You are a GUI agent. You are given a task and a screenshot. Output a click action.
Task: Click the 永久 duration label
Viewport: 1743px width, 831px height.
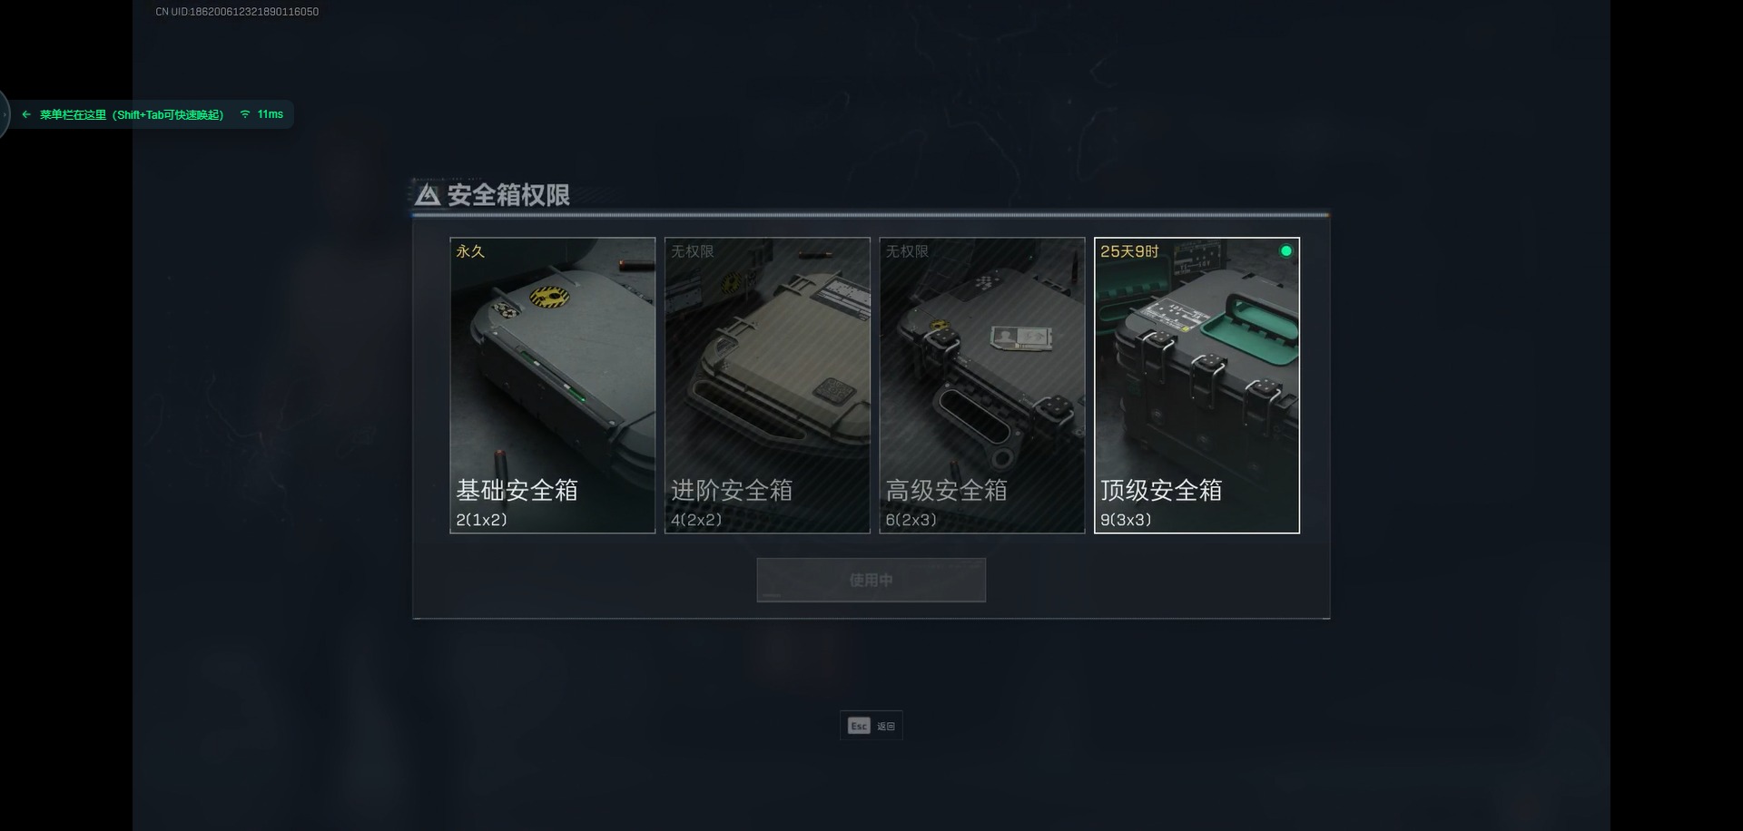[x=470, y=251]
